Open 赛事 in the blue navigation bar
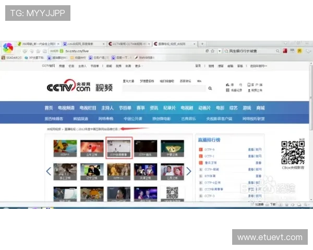313x250 pixels. (140, 108)
